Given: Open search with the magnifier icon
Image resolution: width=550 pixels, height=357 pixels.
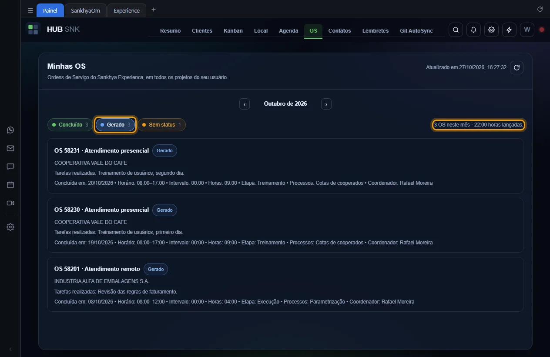Looking at the screenshot, I should point(456,30).
